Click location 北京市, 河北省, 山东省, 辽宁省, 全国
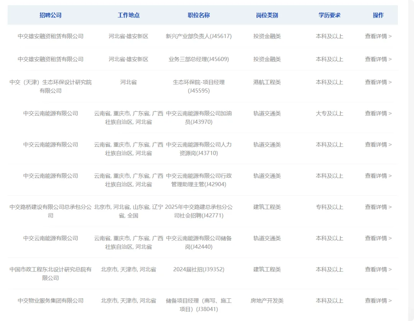 click(128, 211)
